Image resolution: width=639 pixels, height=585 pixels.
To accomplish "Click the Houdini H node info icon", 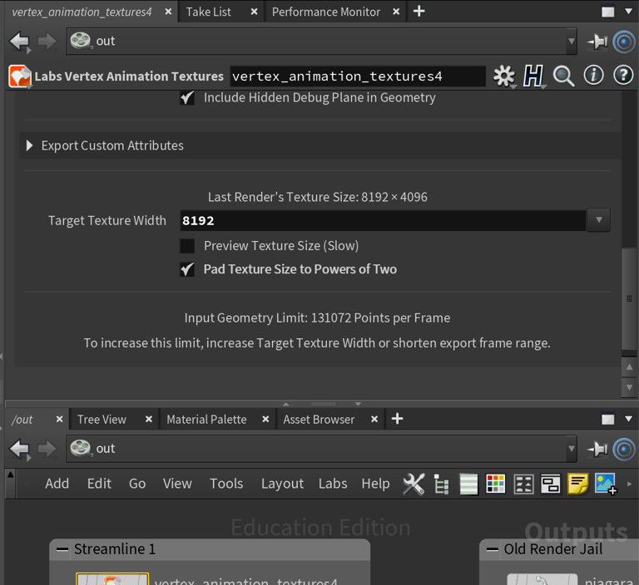I will 533,76.
